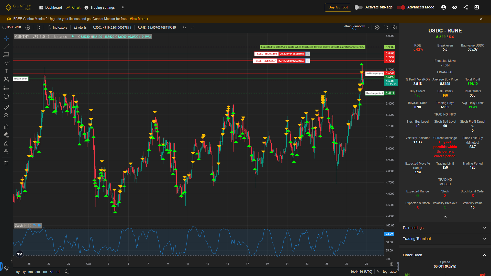Dismiss the Gunbot Monitor banner
Viewport: 491px width, 276px height.
(x=481, y=19)
